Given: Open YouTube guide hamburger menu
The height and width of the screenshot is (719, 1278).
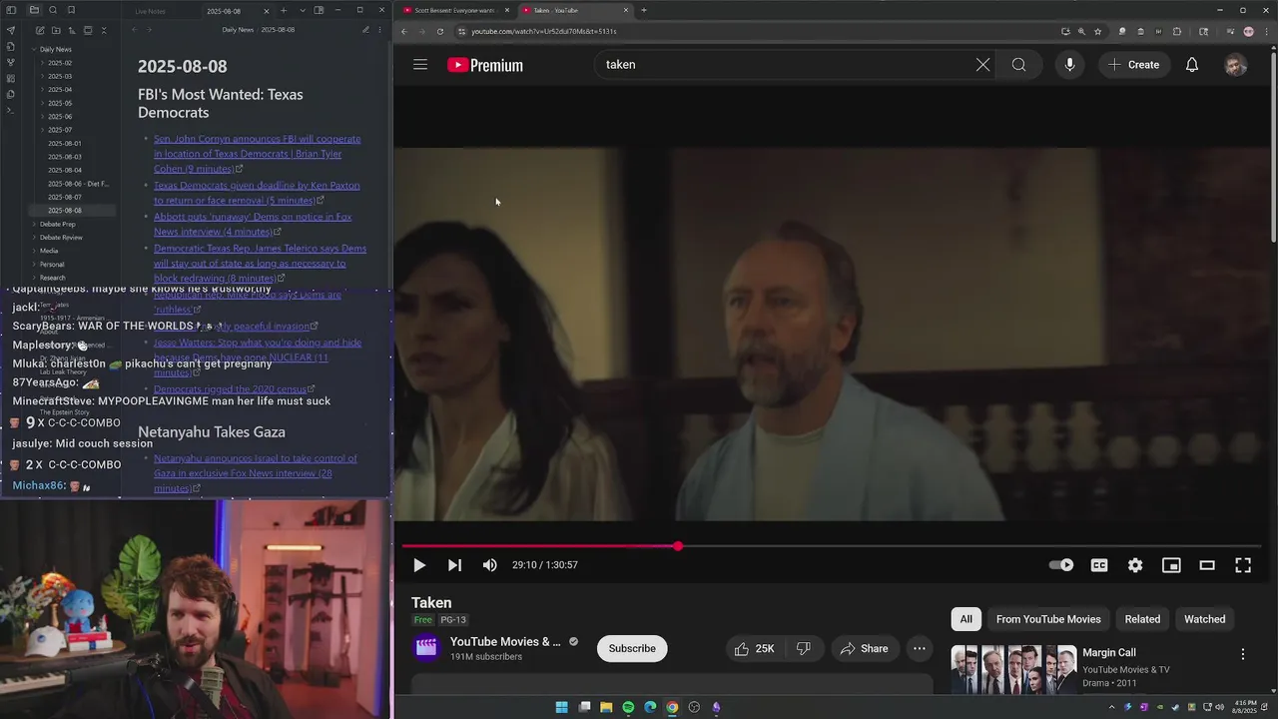Looking at the screenshot, I should tap(420, 65).
